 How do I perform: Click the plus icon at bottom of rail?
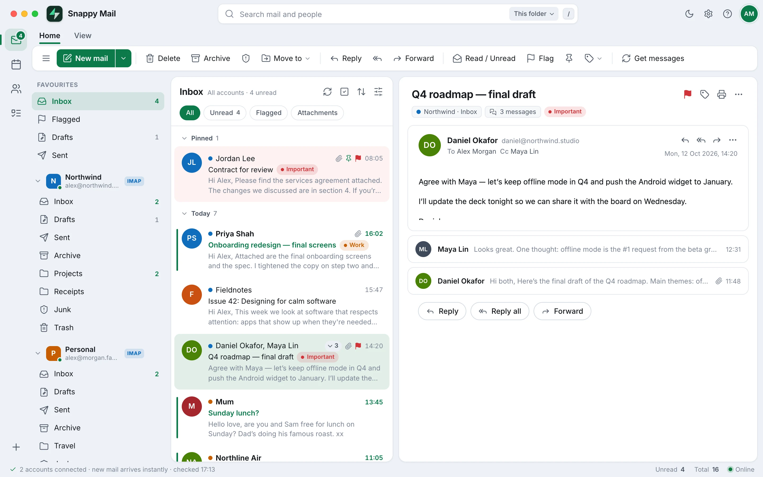(16, 447)
